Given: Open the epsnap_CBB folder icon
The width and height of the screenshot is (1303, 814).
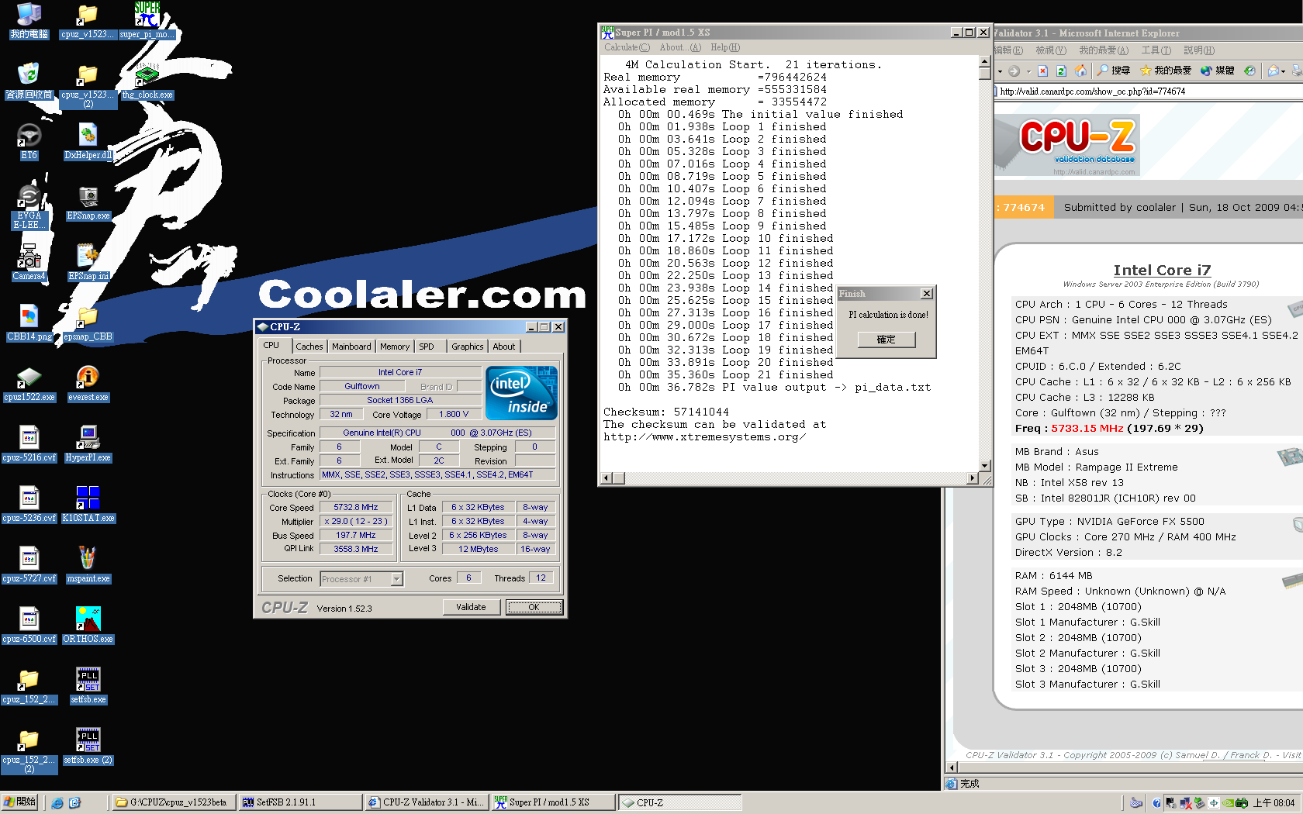Looking at the screenshot, I should point(88,322).
